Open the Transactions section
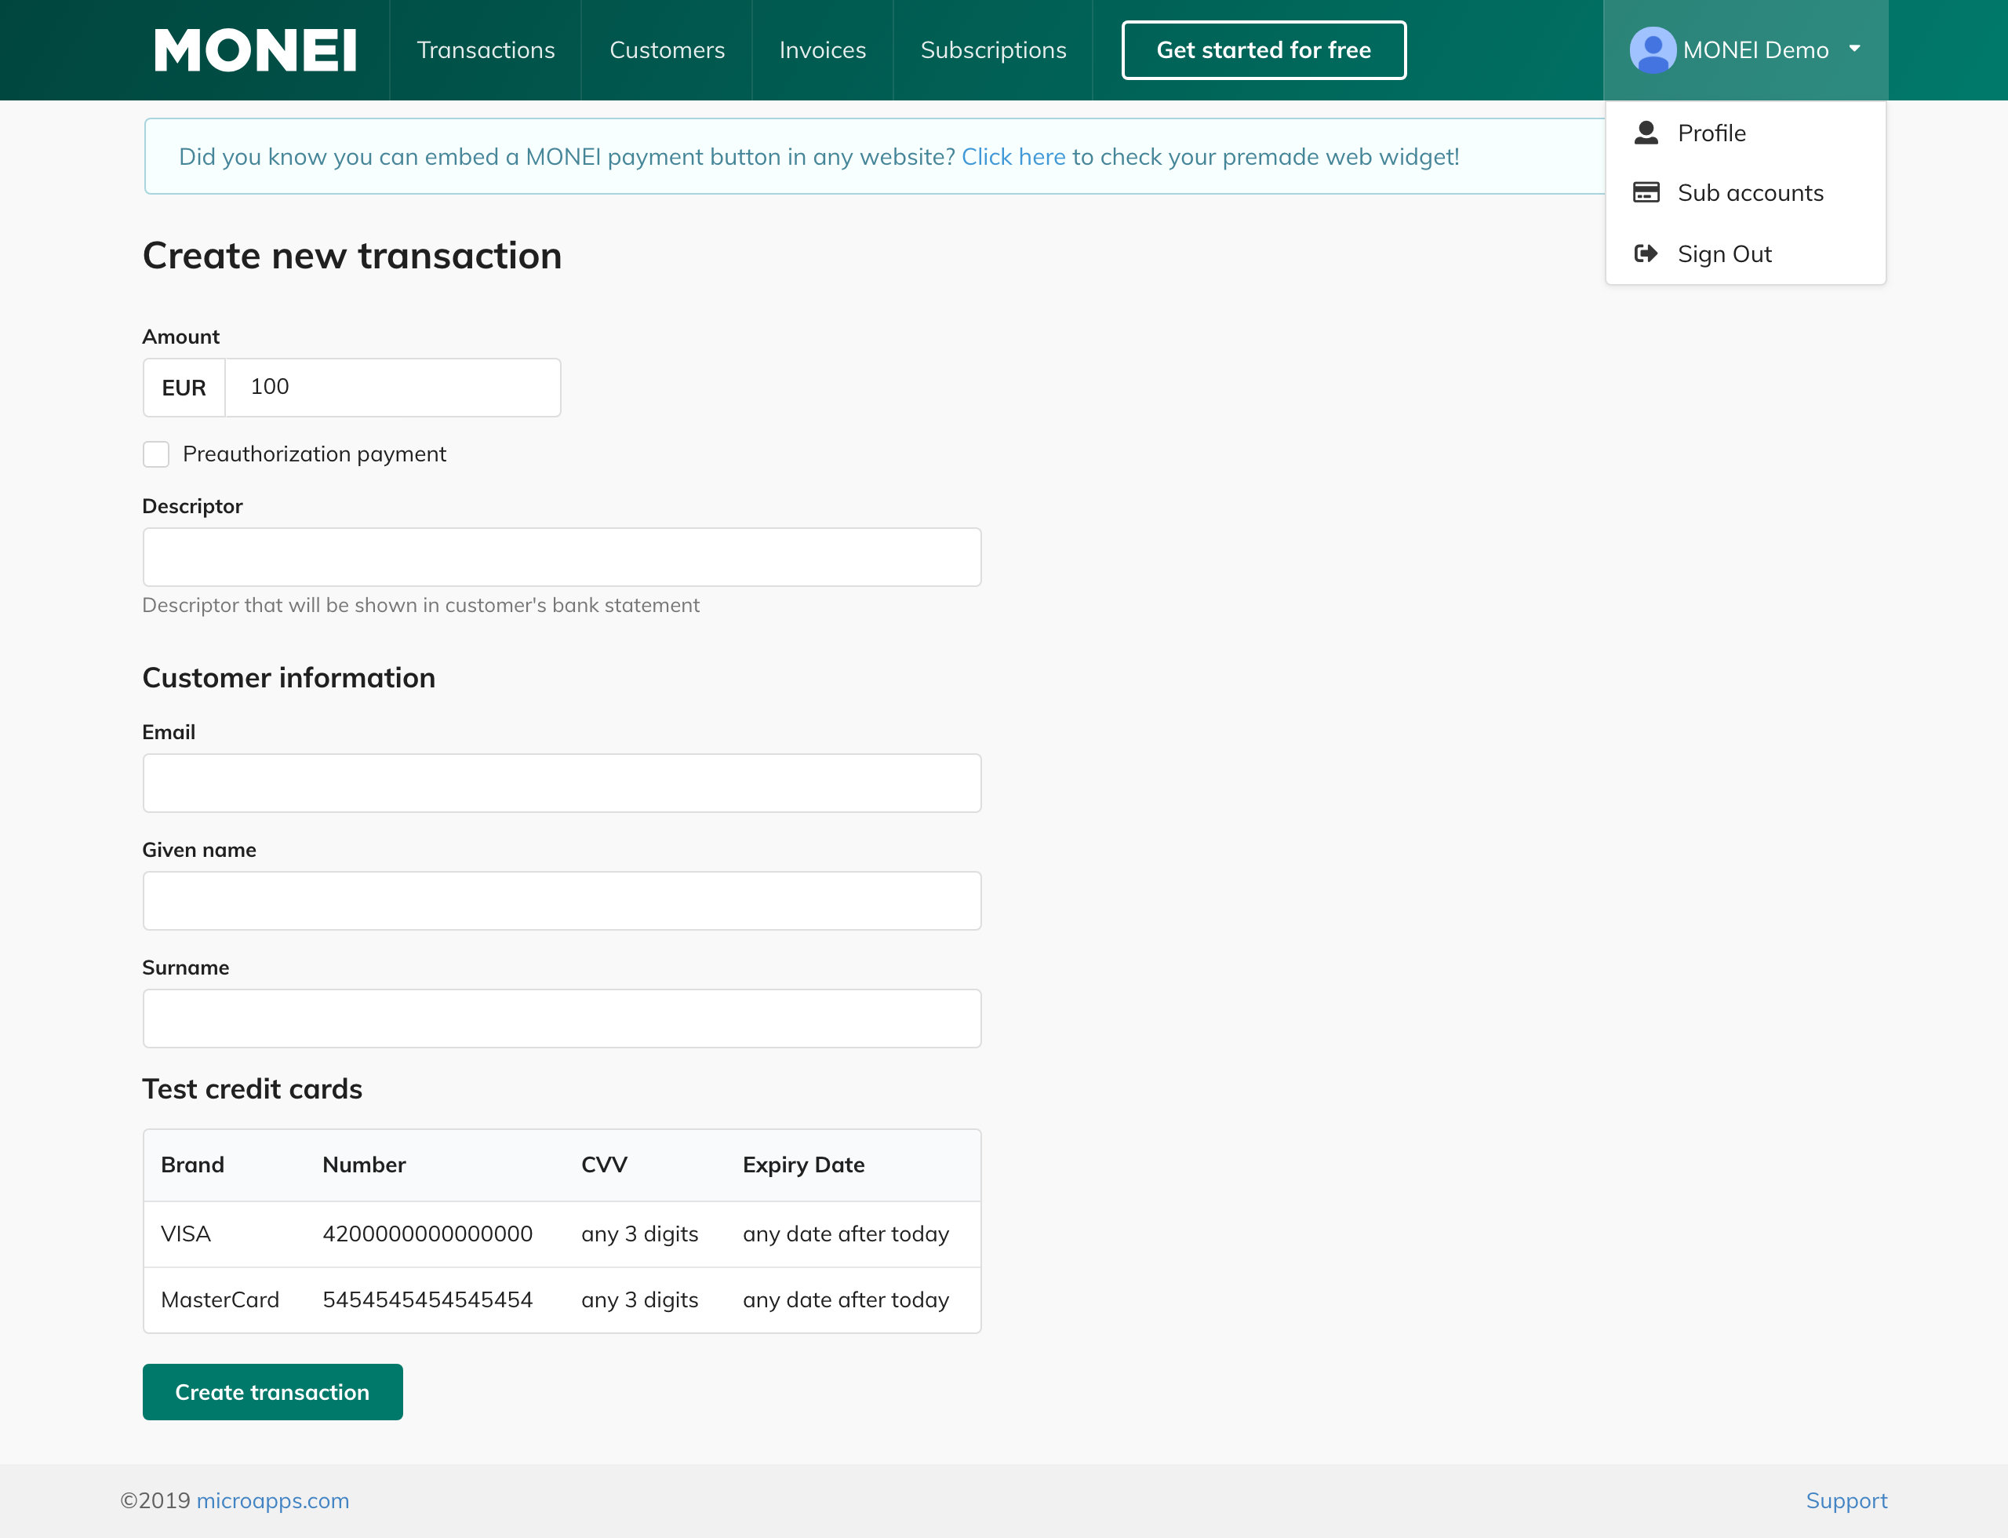2008x1538 pixels. [x=486, y=49]
